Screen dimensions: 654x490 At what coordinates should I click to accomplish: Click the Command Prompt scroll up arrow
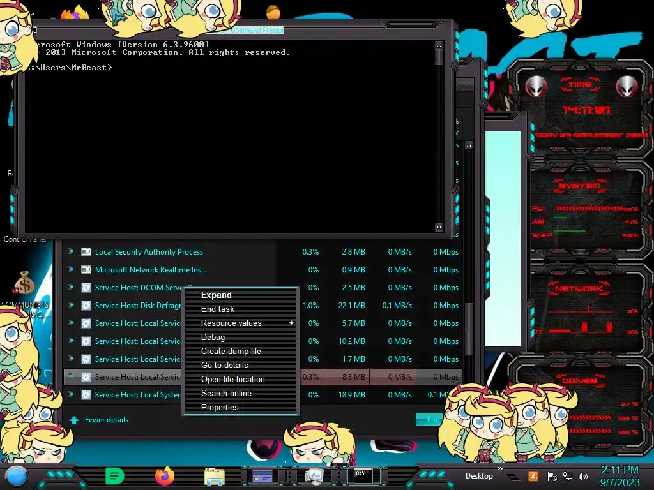439,45
